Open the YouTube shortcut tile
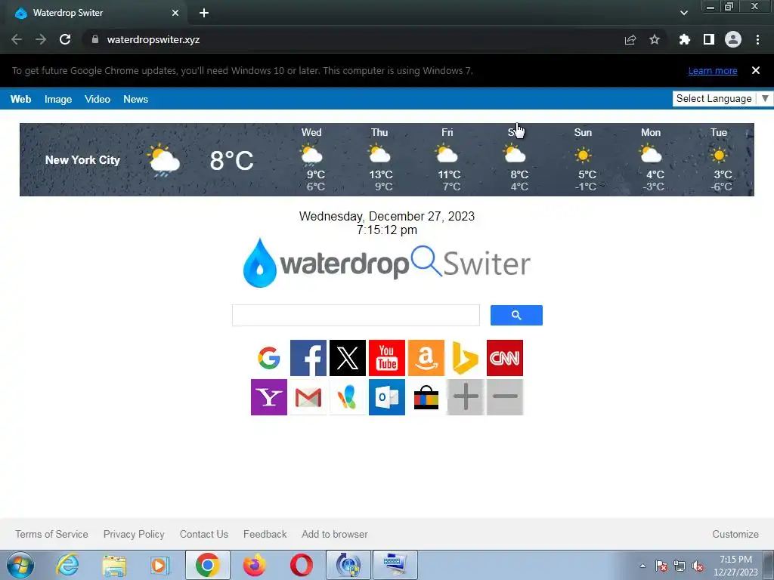 tap(387, 358)
